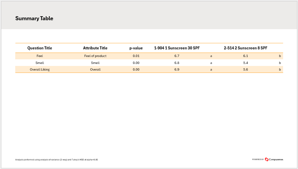Click the 0.01 p-value cell
The width and height of the screenshot is (298, 169).
[136, 56]
